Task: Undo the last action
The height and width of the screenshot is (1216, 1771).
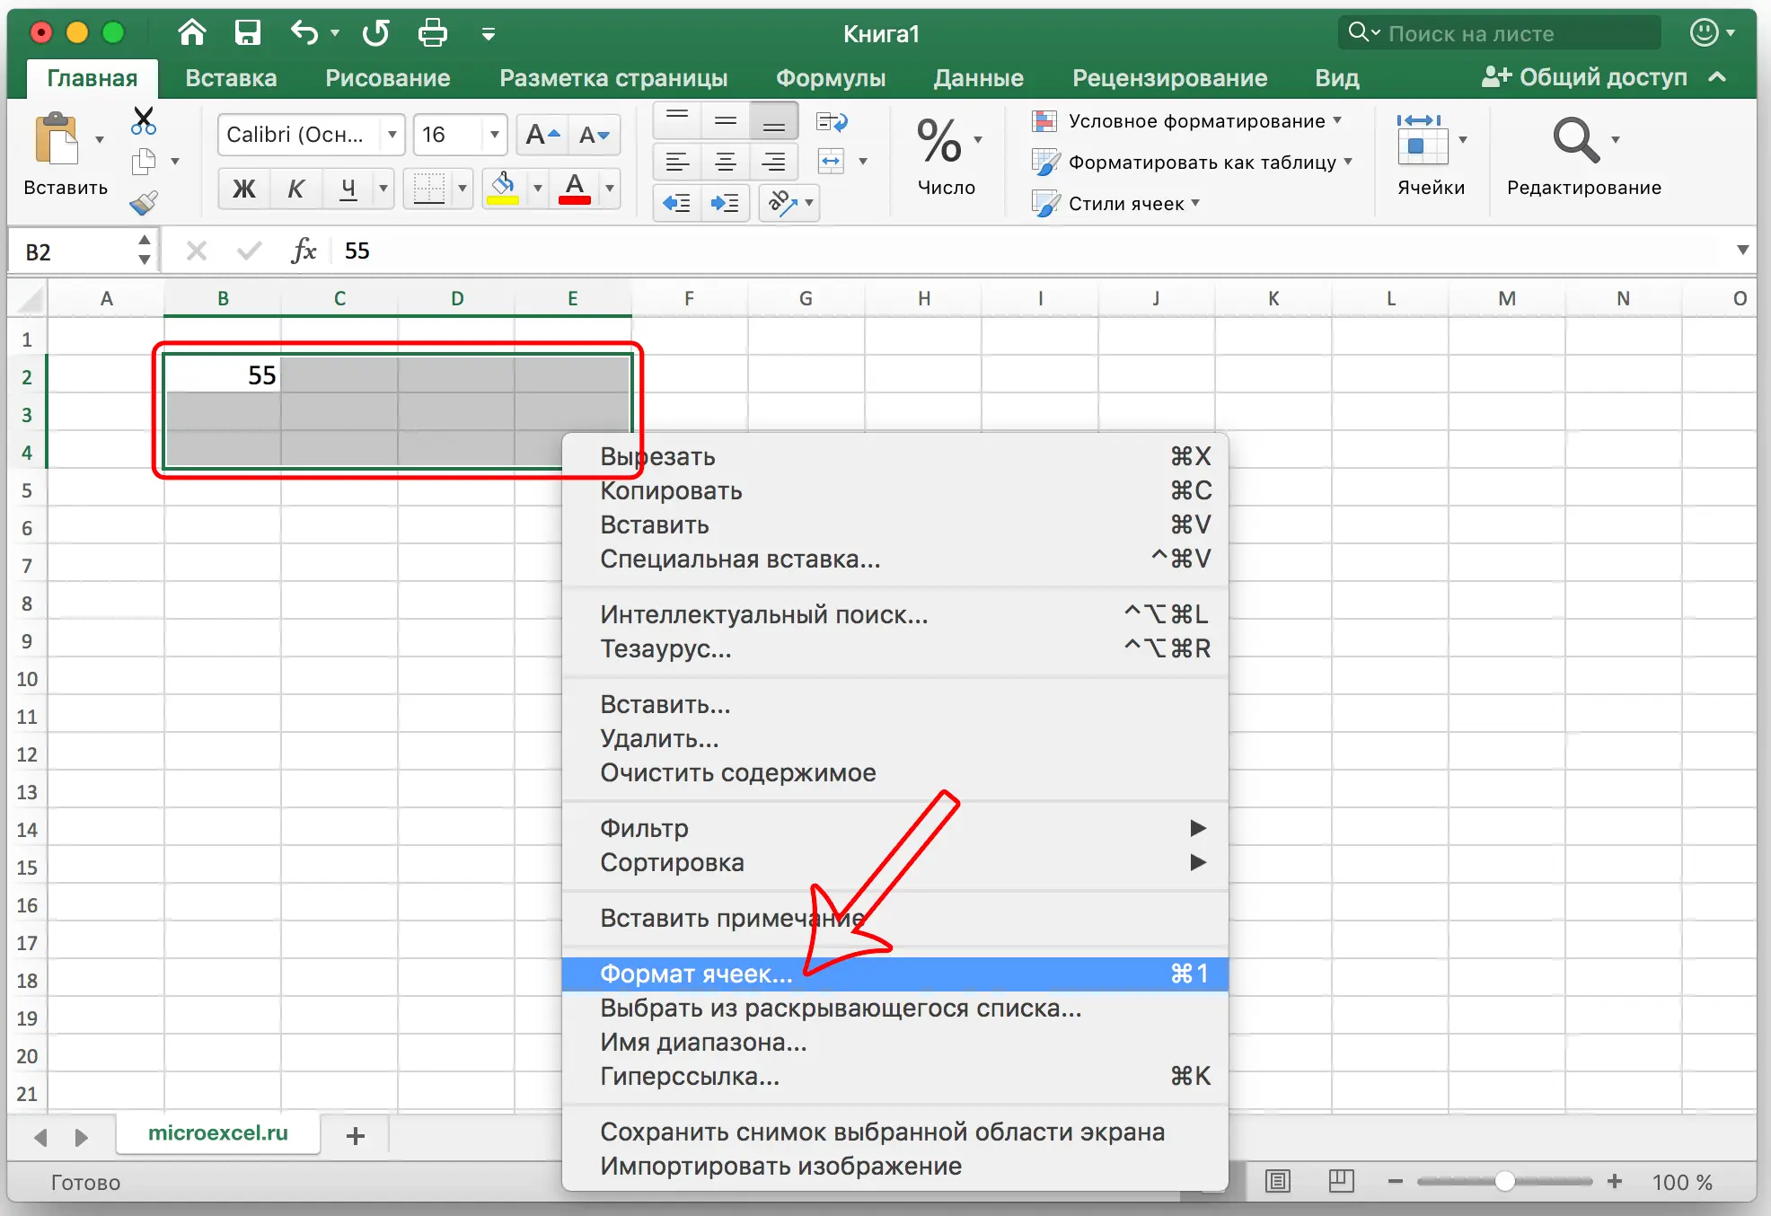Action: coord(304,33)
